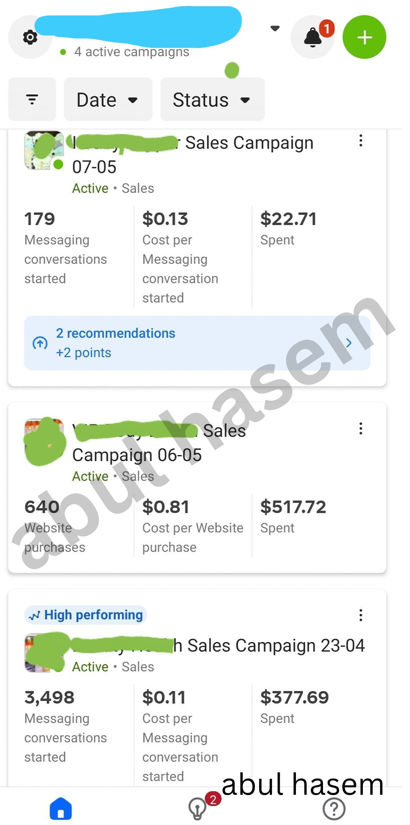Open three-dot menu for Campaign 23-04
This screenshot has width=410, height=825.
361,615
